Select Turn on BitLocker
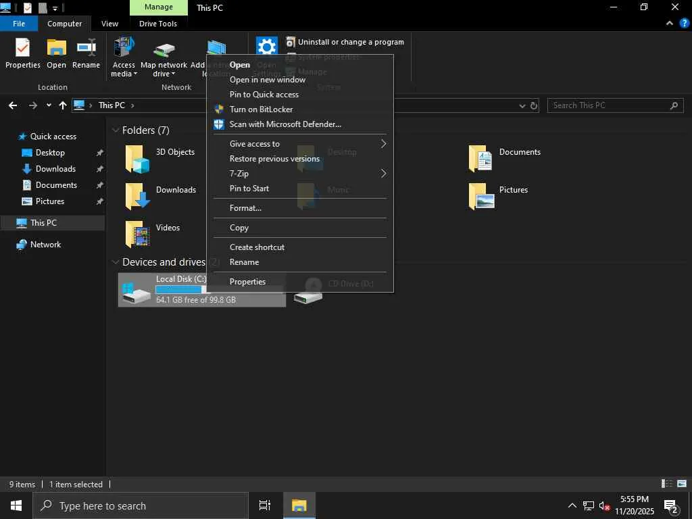This screenshot has height=519, width=692. coord(301,109)
